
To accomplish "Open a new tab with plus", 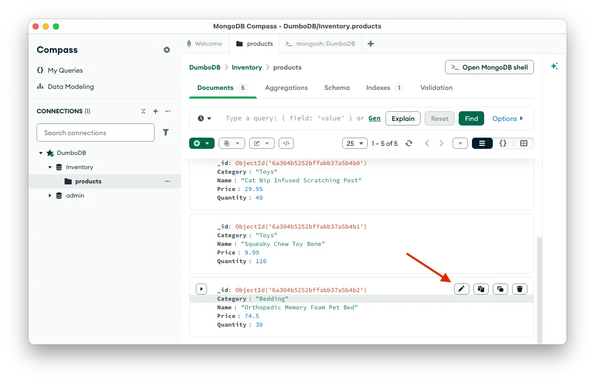I will 371,44.
